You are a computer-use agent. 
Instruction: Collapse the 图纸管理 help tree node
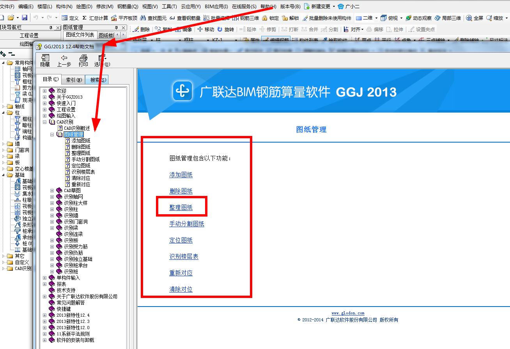pyautogui.click(x=52, y=134)
